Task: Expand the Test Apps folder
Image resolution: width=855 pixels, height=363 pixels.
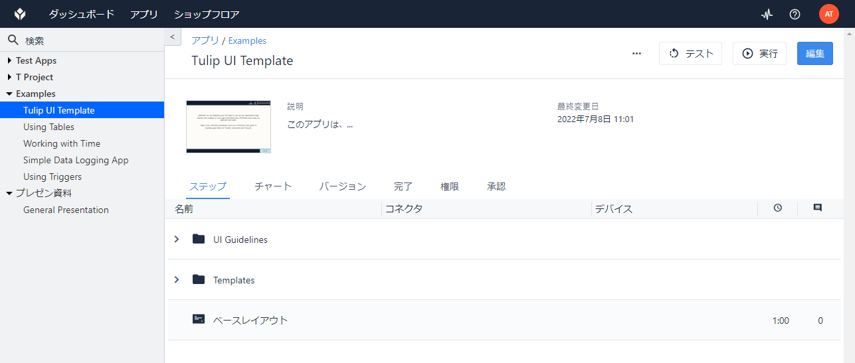Action: [x=9, y=60]
